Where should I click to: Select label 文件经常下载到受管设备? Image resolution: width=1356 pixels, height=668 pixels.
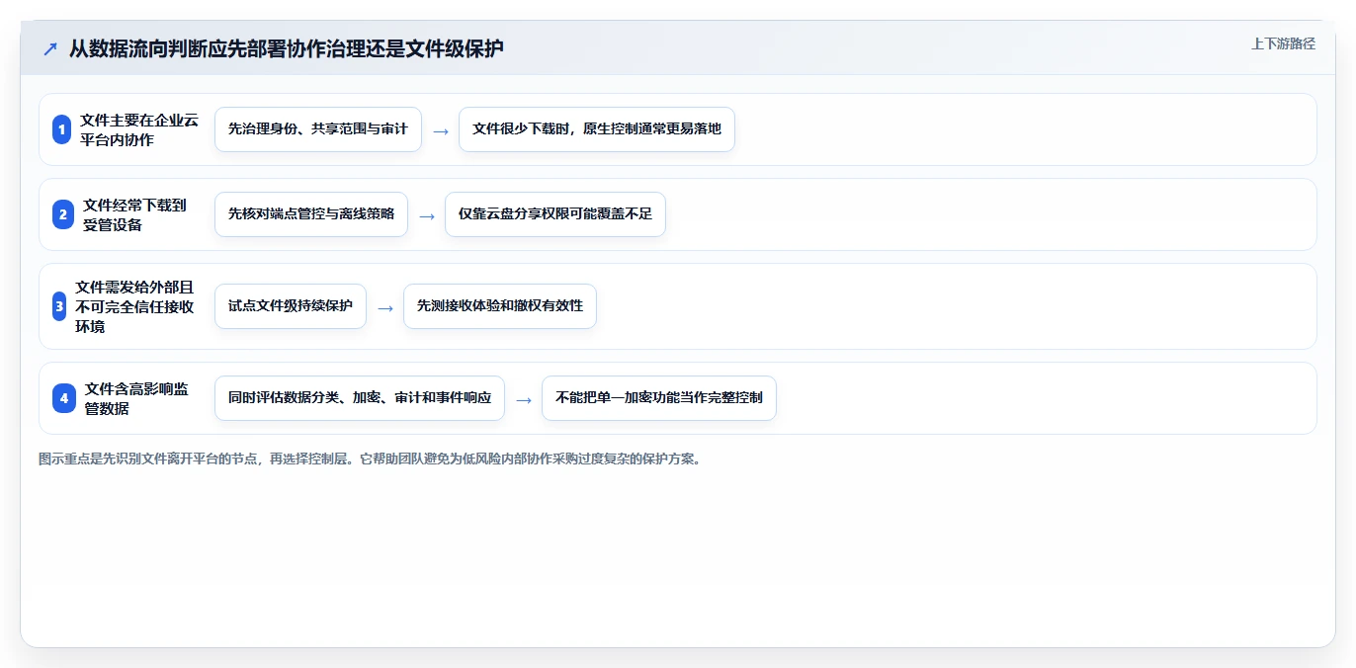pyautogui.click(x=134, y=214)
